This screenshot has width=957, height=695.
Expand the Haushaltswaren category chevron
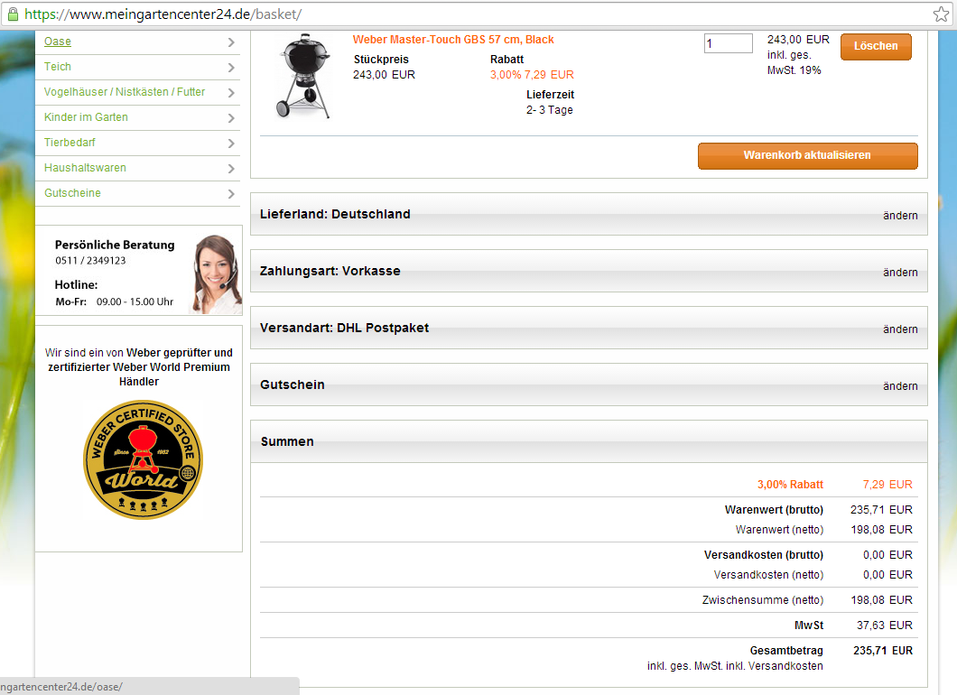(231, 169)
